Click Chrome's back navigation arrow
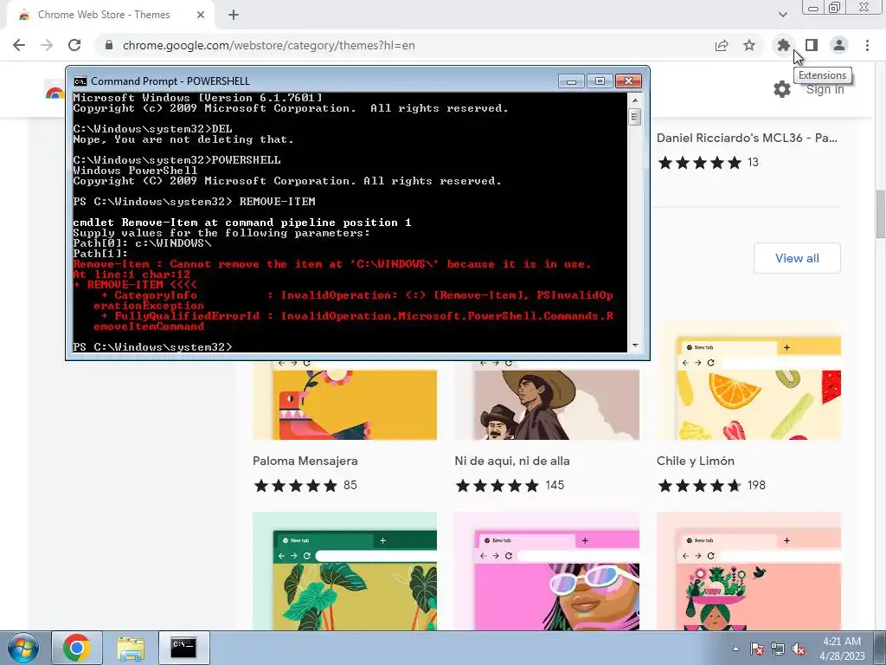This screenshot has width=886, height=665. click(x=19, y=45)
